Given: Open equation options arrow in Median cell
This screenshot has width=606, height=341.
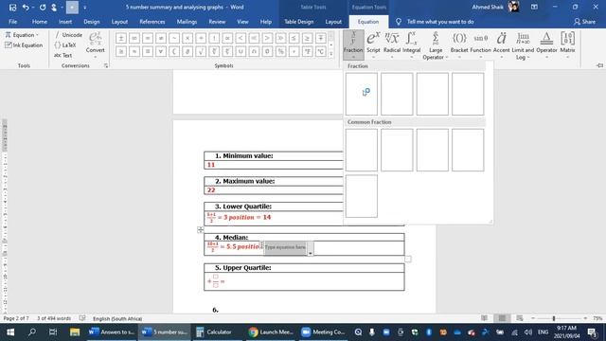Looking at the screenshot, I should click(x=311, y=253).
